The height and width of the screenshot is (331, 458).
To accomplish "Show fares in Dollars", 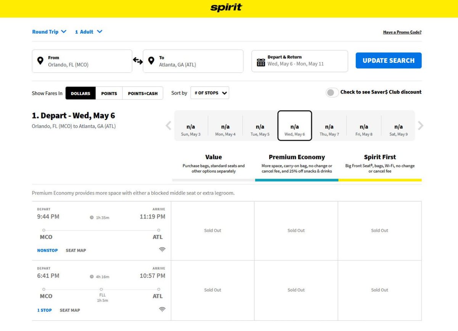I will point(81,93).
